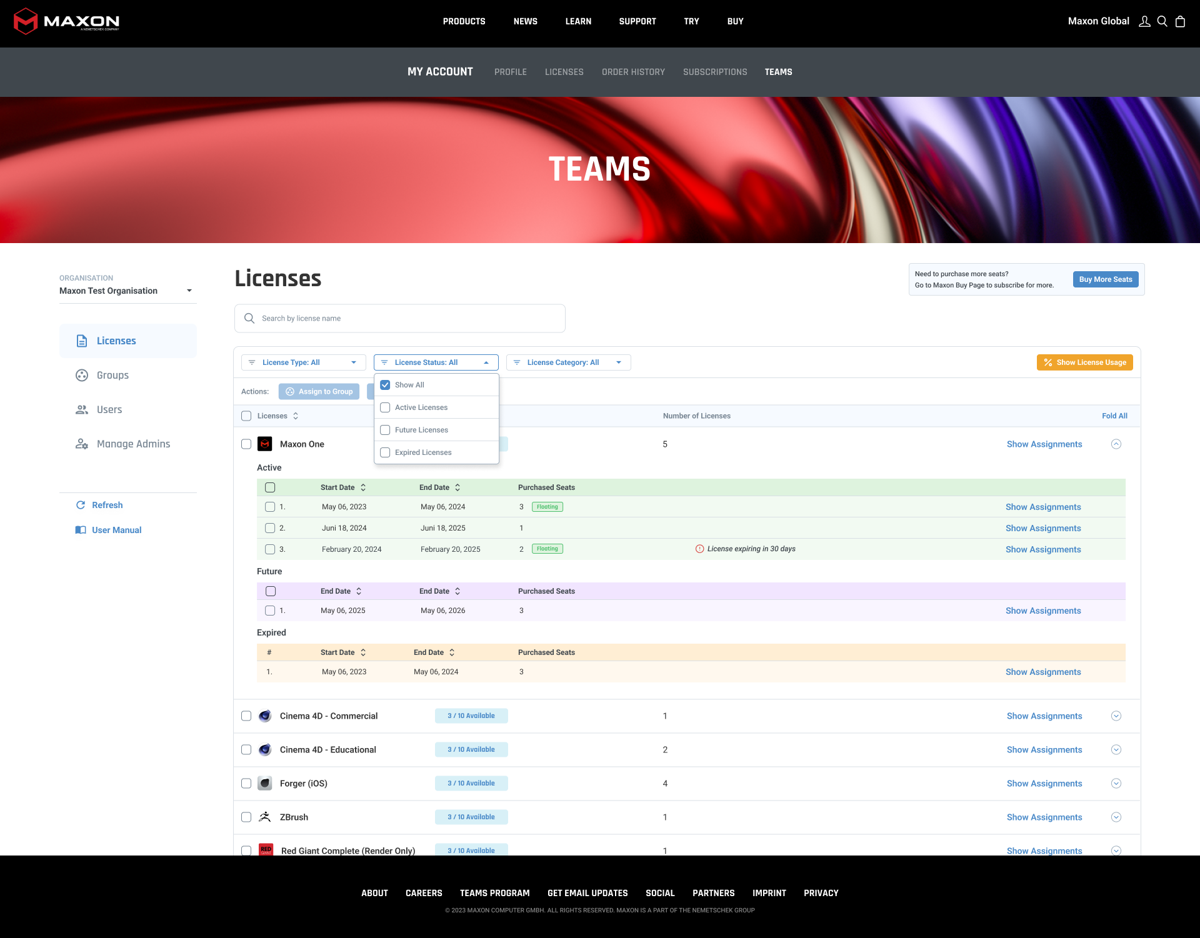The height and width of the screenshot is (938, 1200).
Task: Open the user account icon
Action: [1144, 21]
